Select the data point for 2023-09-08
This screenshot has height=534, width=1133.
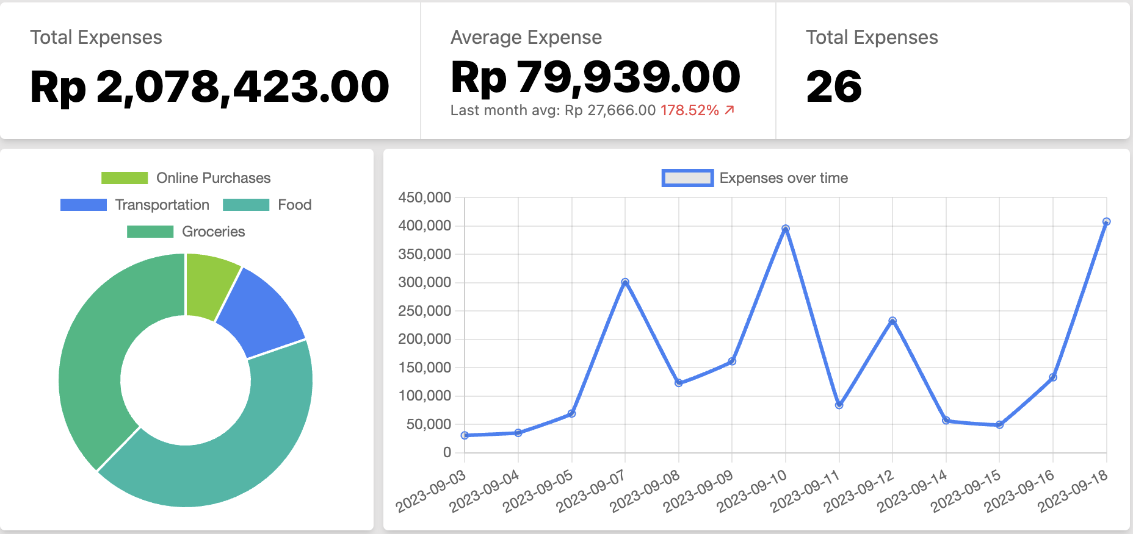(679, 383)
